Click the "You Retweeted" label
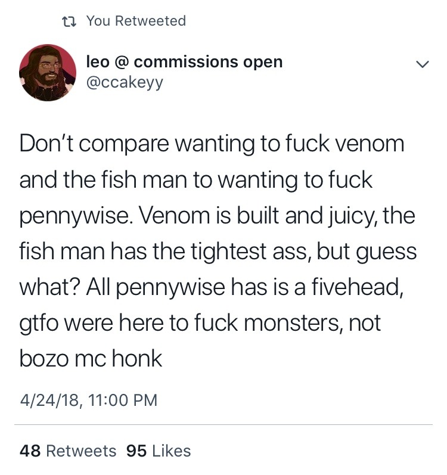Screen dimensions: 447x475 tap(136, 21)
